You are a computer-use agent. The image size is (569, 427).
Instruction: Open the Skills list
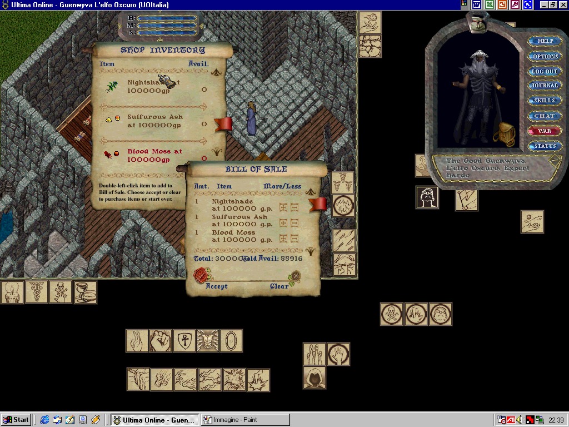[x=545, y=101]
